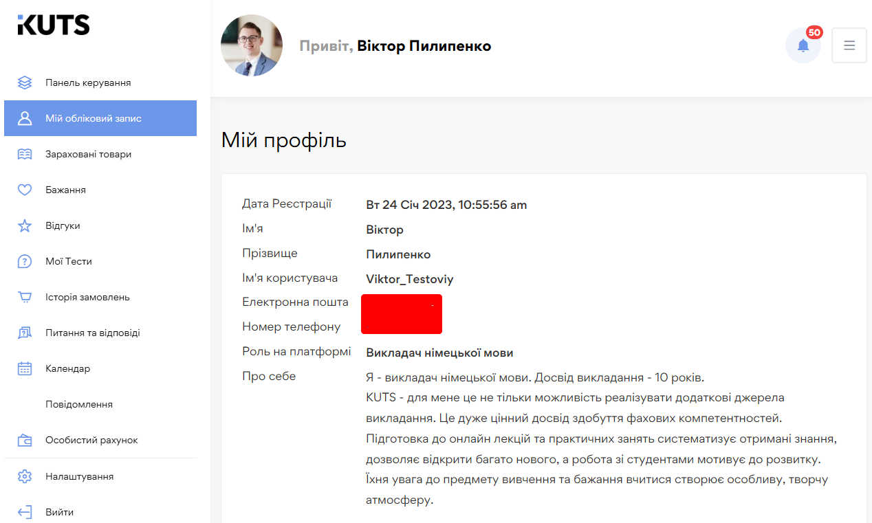Select the Особистий рахунок briefcase icon

click(x=25, y=440)
